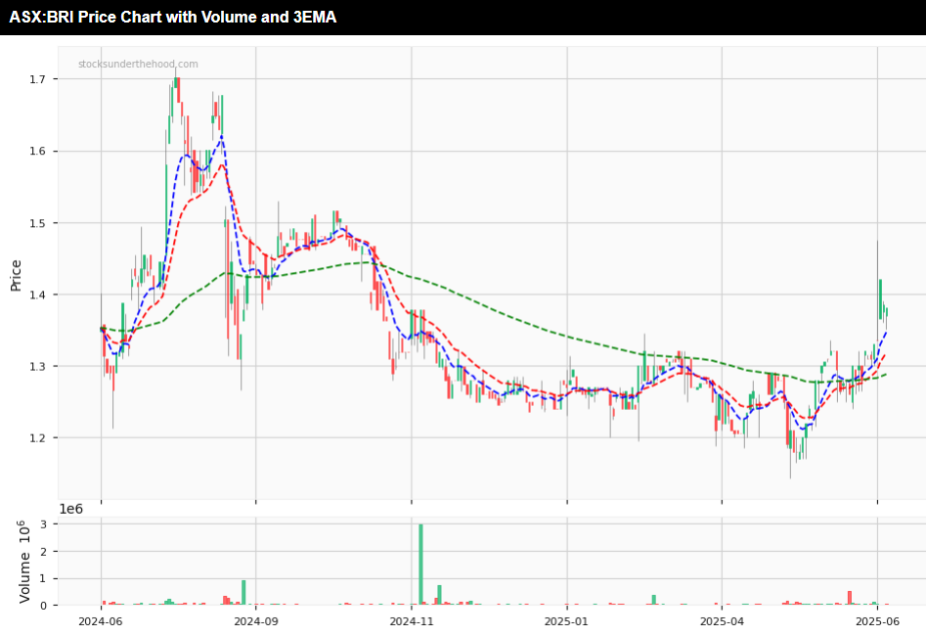Click the latest candlestick at far right
Image resolution: width=926 pixels, height=636 pixels.
[x=886, y=312]
